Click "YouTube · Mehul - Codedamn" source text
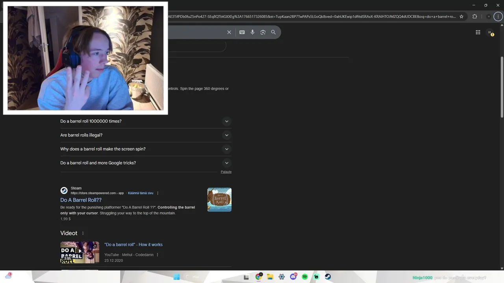 (129, 255)
